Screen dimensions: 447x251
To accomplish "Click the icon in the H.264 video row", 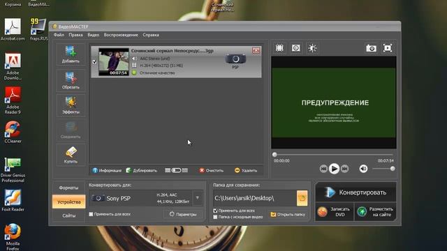I will pos(134,66).
